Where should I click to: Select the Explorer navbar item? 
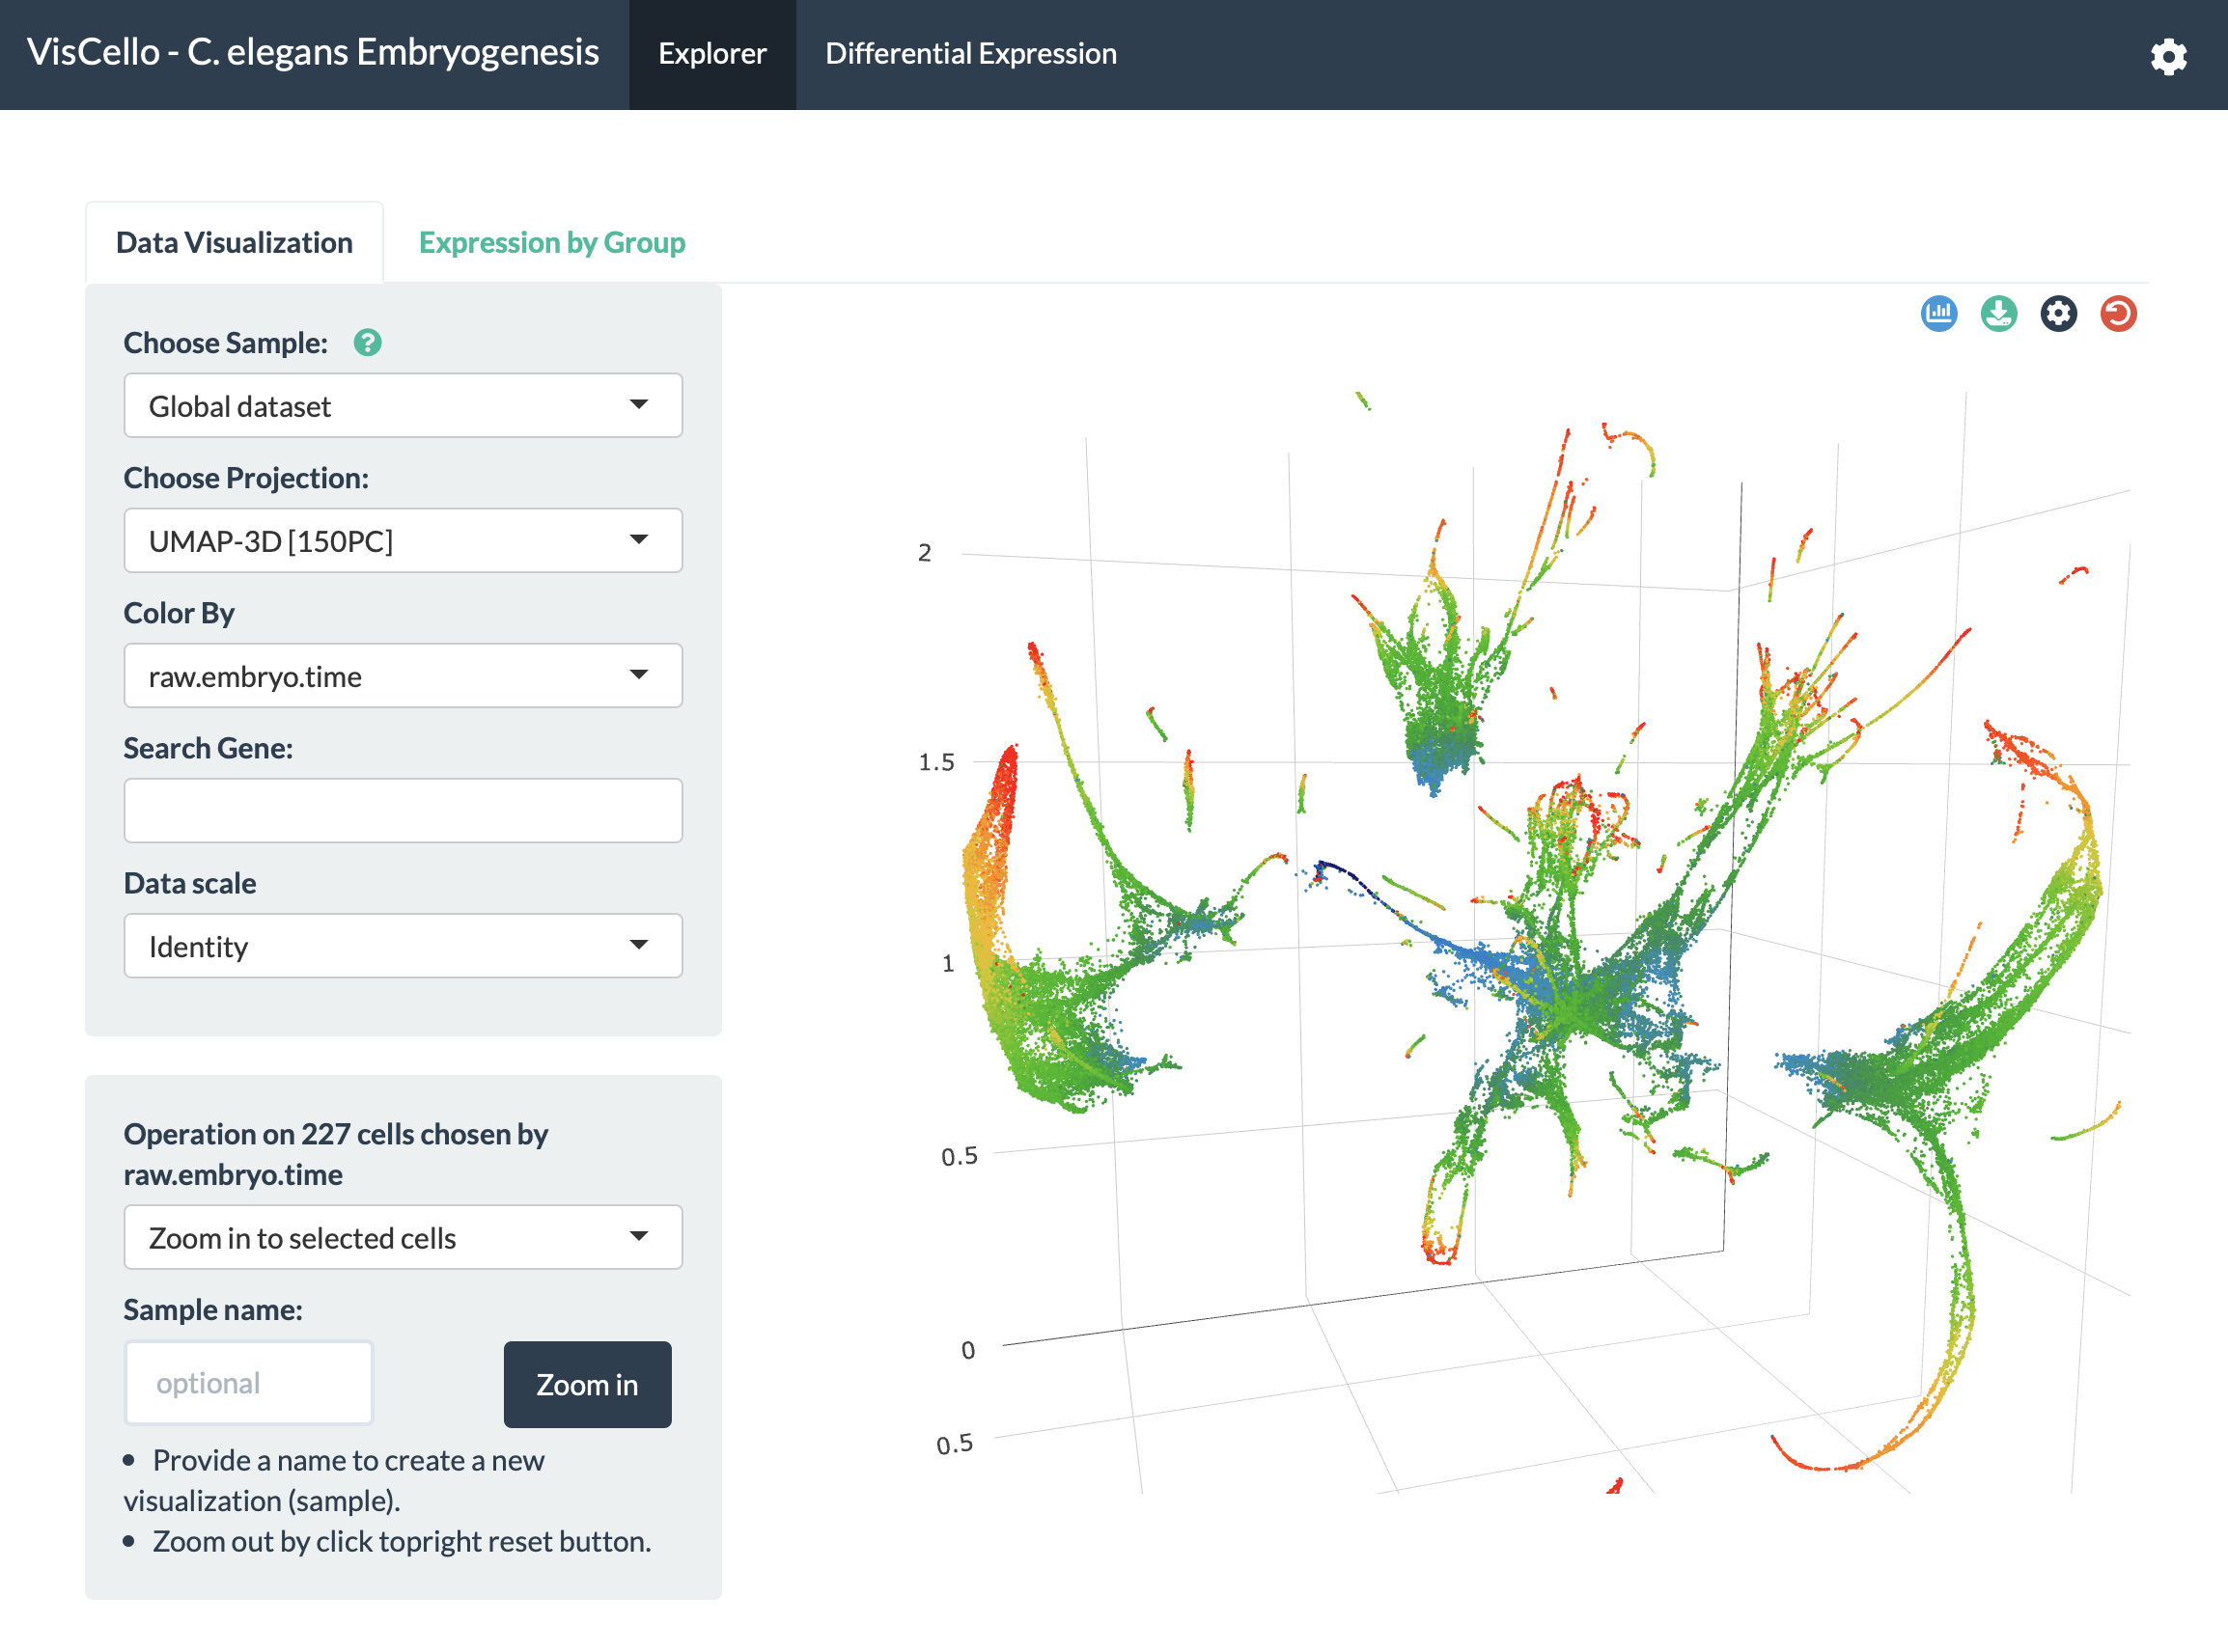[x=711, y=54]
